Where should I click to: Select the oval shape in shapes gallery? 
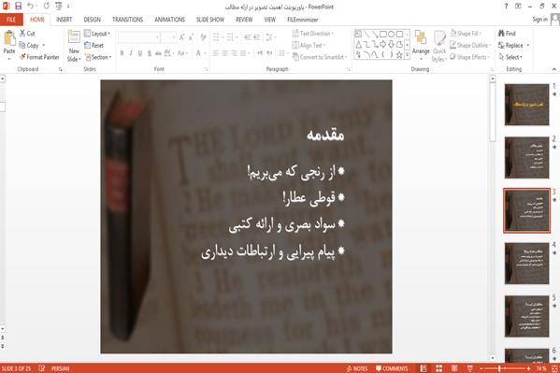tap(391, 35)
